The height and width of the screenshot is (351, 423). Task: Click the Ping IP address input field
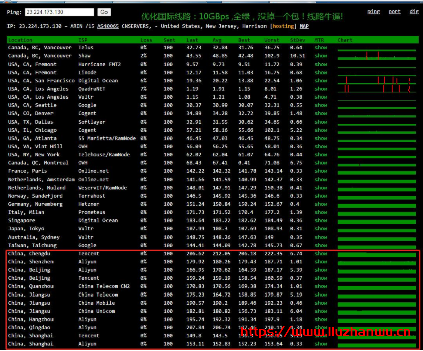[x=59, y=12]
